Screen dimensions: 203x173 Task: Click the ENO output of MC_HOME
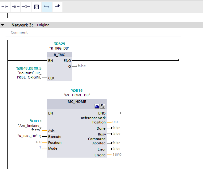102,113
